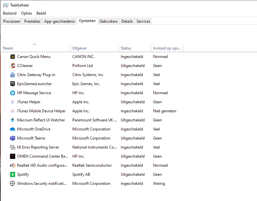Switch to the Prestaties tab
The image size is (257, 201).
click(x=32, y=21)
